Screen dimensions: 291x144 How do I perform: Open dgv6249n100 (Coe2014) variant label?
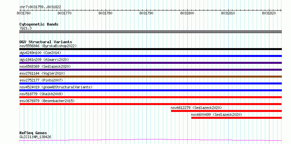click(x=40, y=53)
